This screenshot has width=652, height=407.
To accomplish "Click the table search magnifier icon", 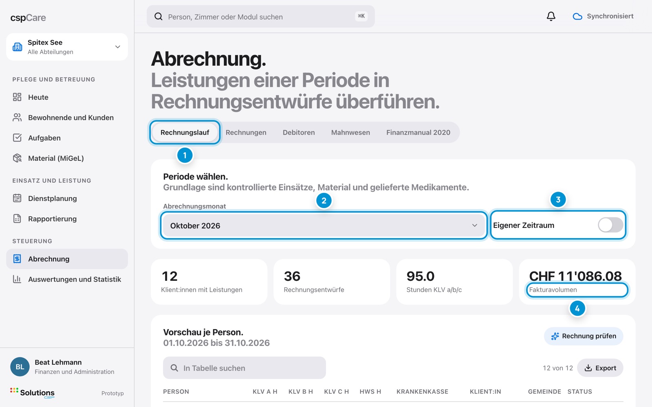I will pos(174,368).
